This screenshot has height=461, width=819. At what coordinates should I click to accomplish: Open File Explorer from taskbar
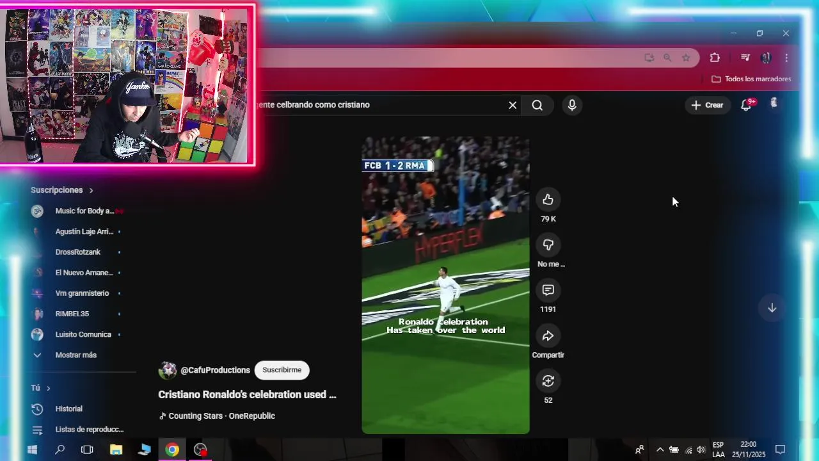pos(116,449)
